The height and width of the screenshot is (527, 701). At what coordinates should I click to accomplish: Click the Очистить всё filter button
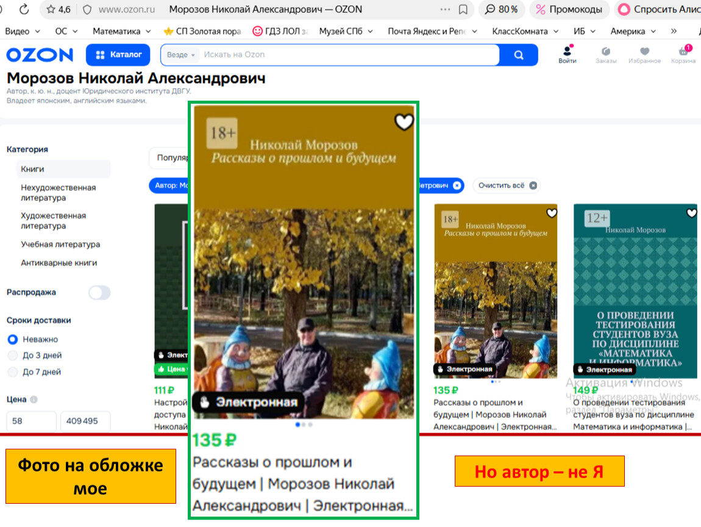click(x=507, y=185)
